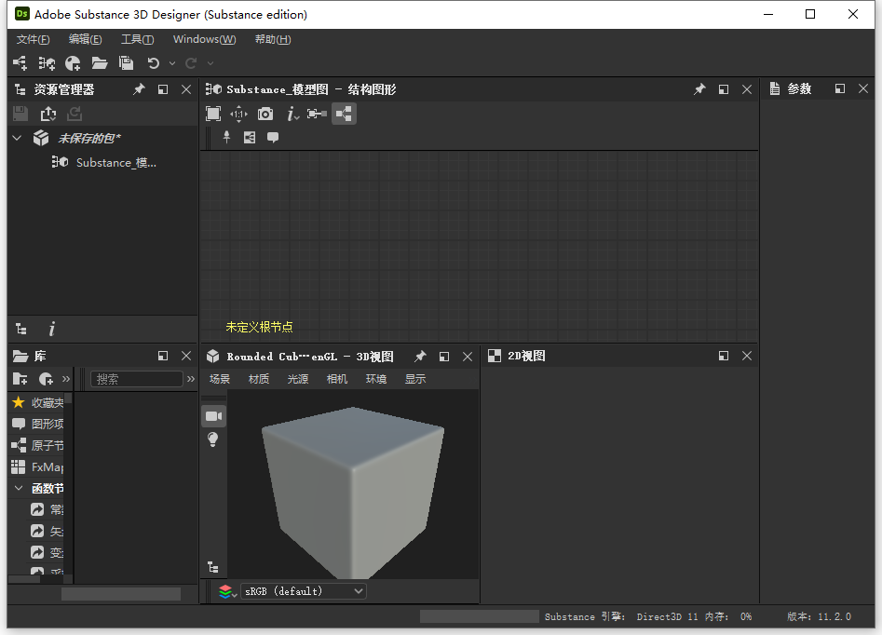This screenshot has width=882, height=635.
Task: Click the hierarchy view icon in explorer footer
Action: tap(21, 329)
